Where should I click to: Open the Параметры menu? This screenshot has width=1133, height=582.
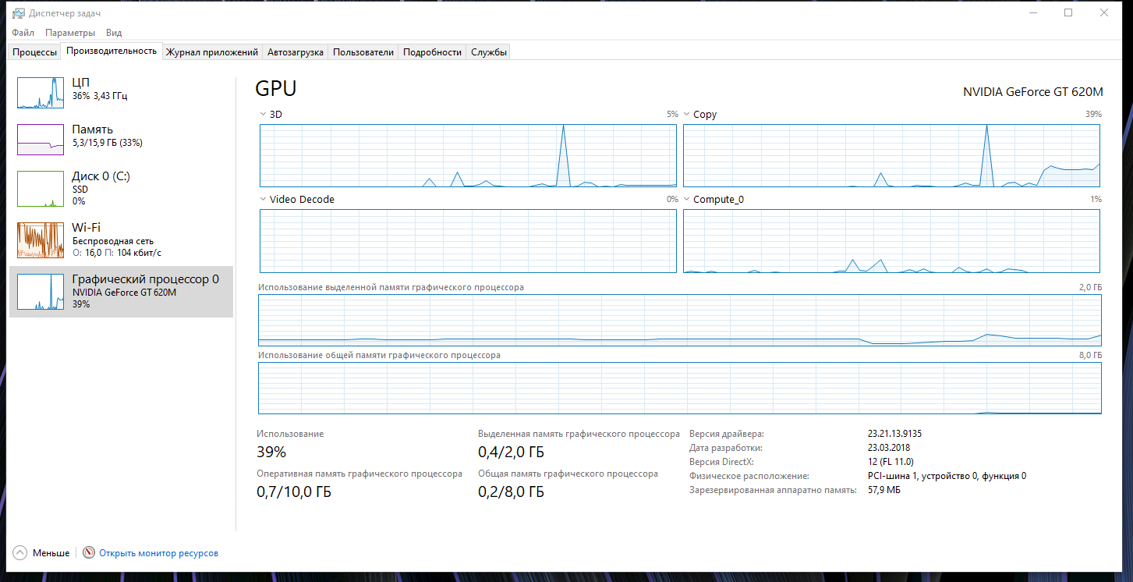(x=70, y=33)
